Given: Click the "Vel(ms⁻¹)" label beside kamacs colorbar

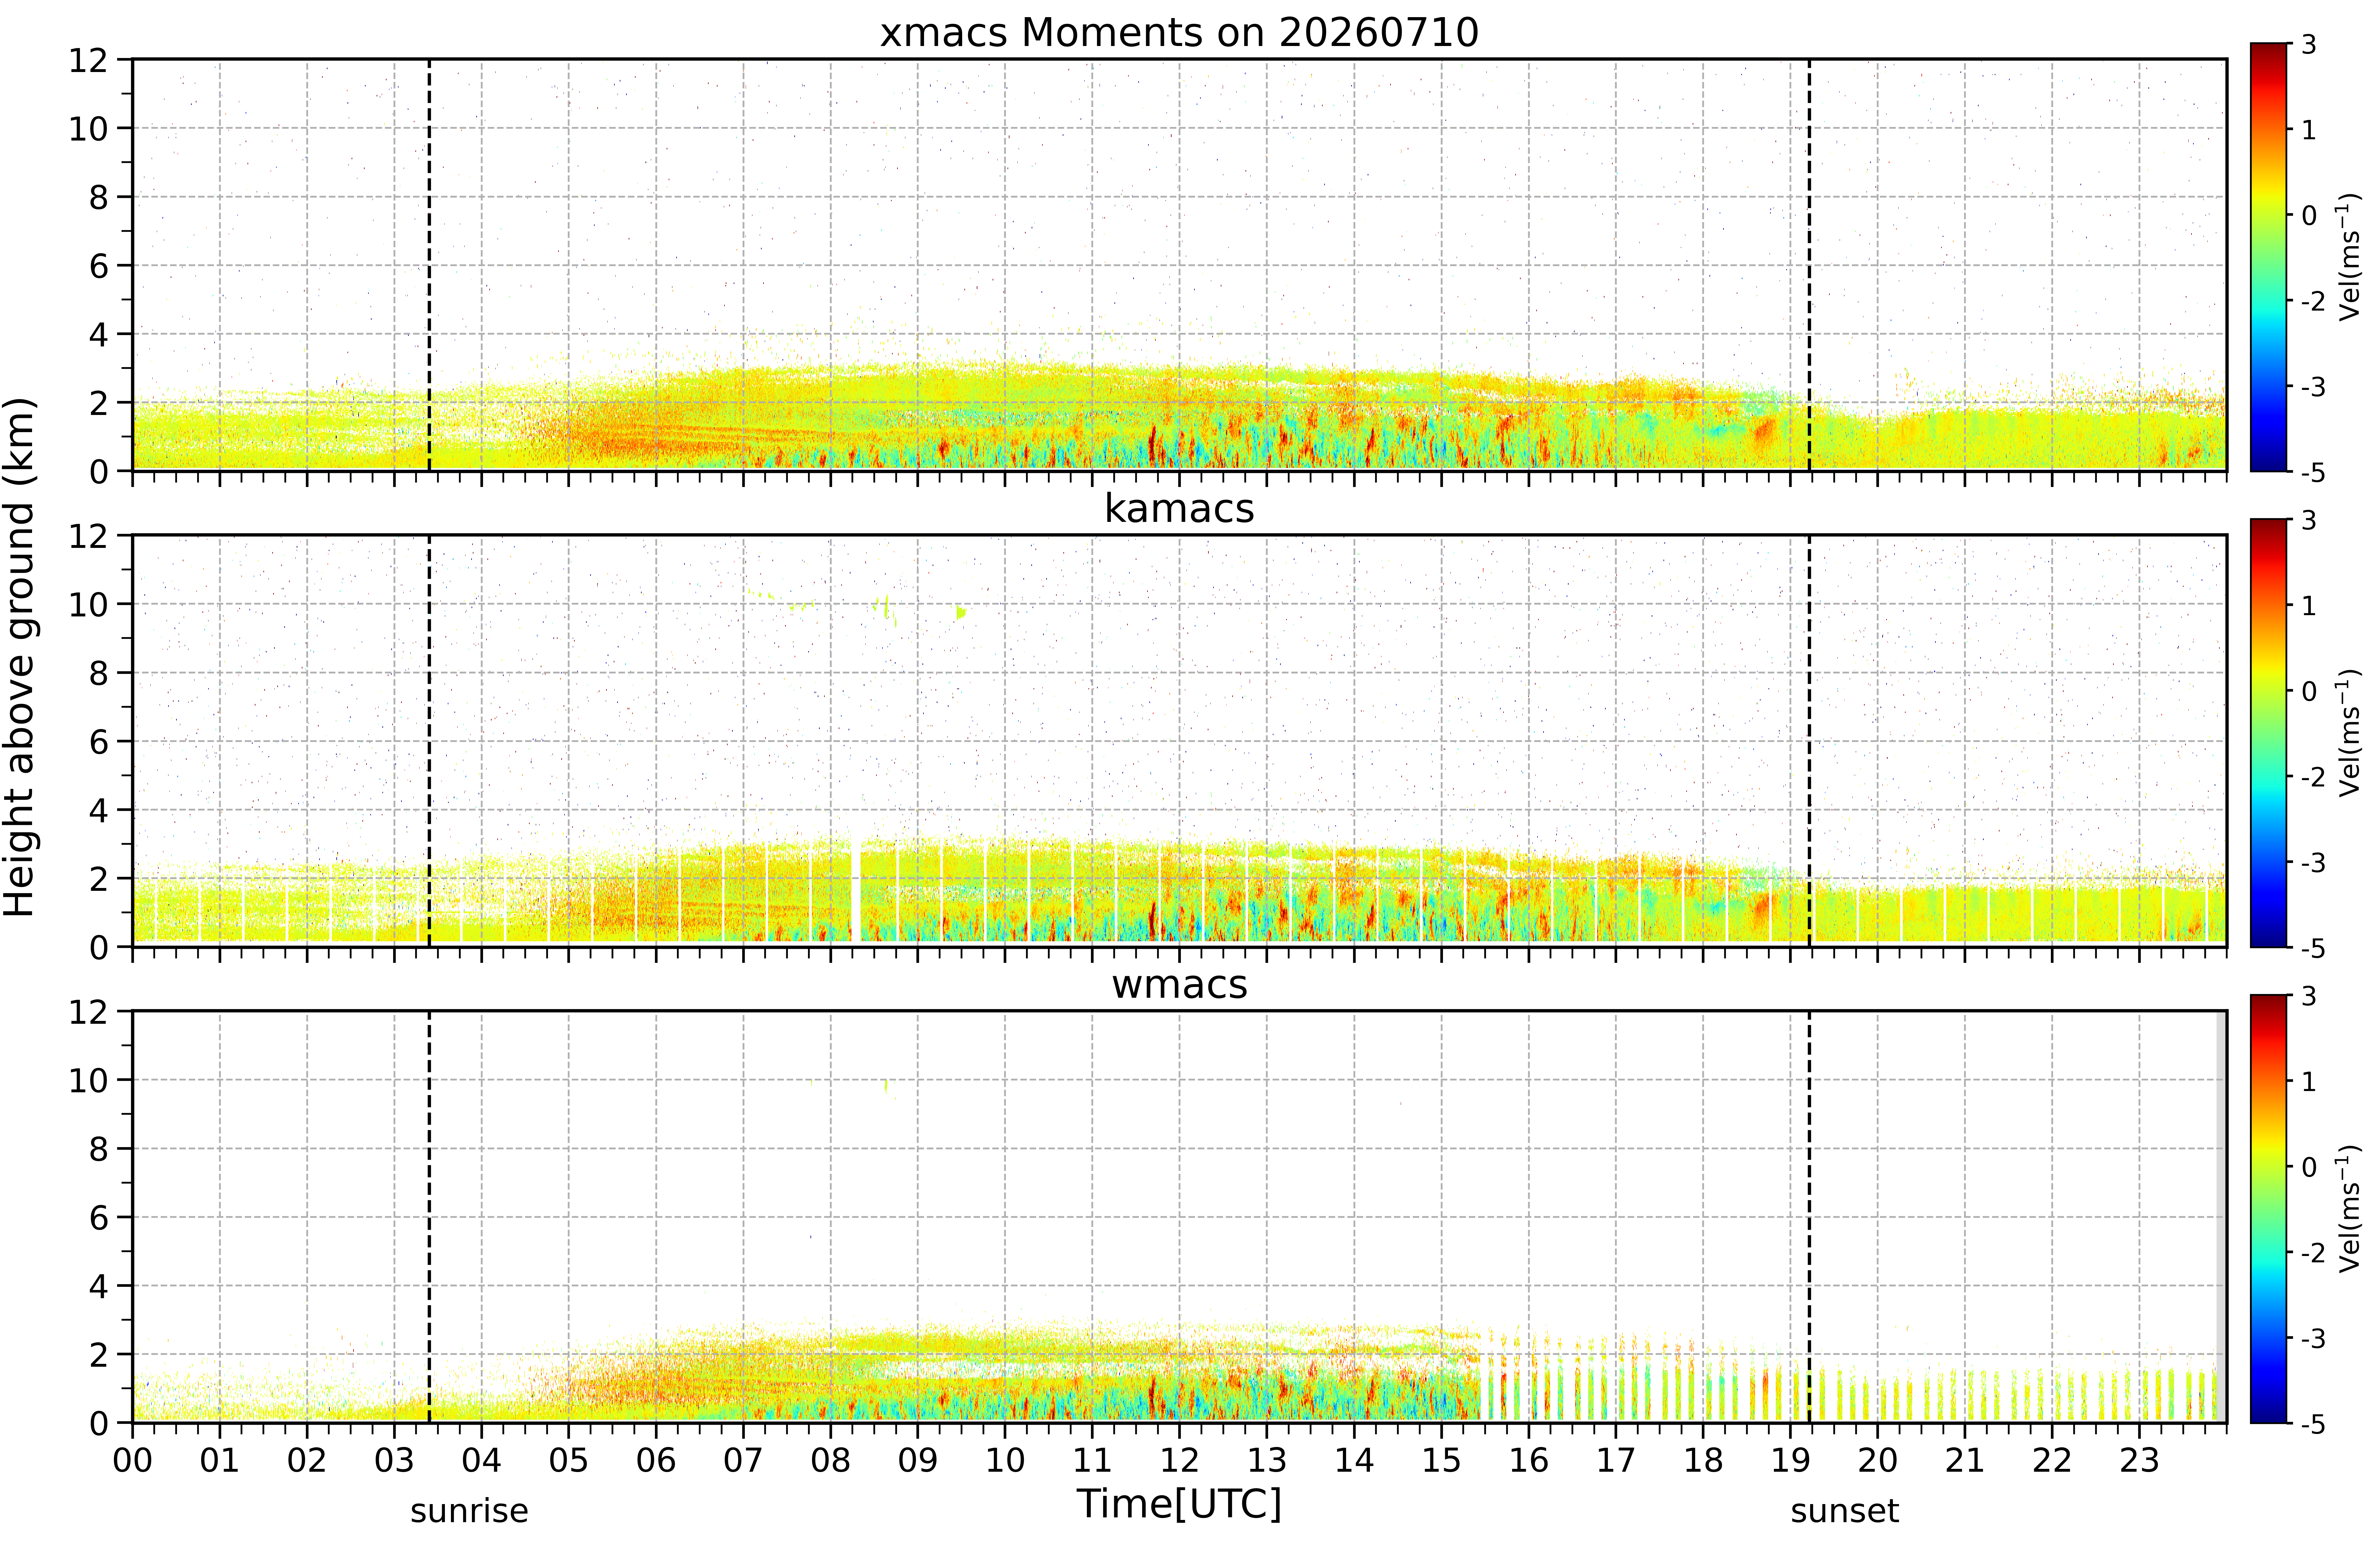Looking at the screenshot, I should [2349, 733].
